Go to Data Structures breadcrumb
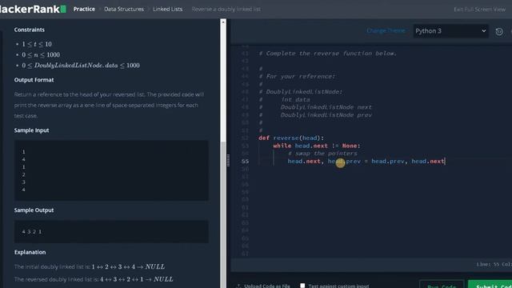Viewport: 512px width, 288px height. coord(124,9)
